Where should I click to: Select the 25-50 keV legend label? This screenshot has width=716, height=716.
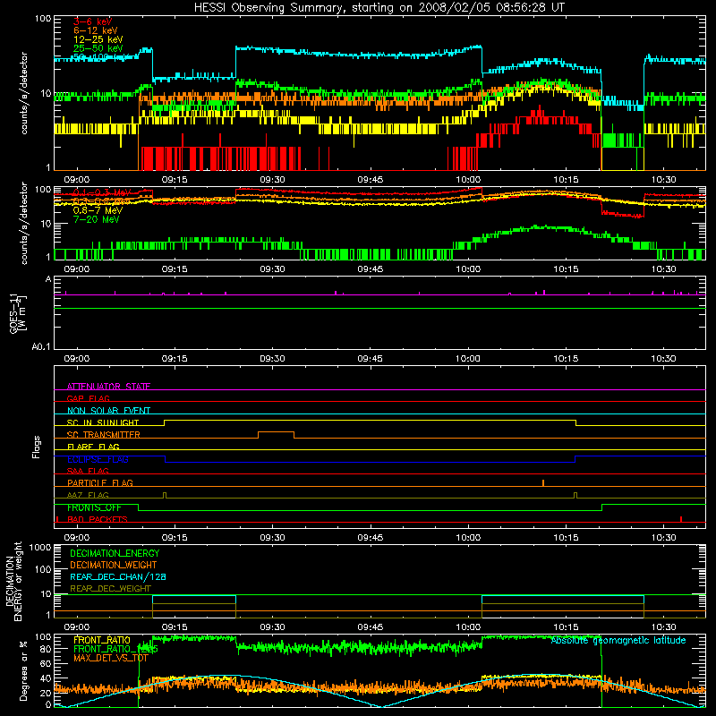point(98,48)
